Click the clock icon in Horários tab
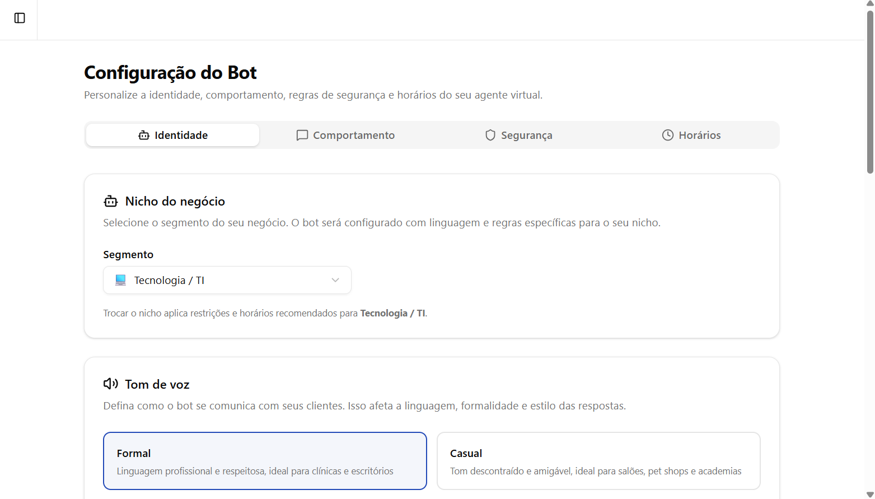This screenshot has height=499, width=875. coord(668,135)
